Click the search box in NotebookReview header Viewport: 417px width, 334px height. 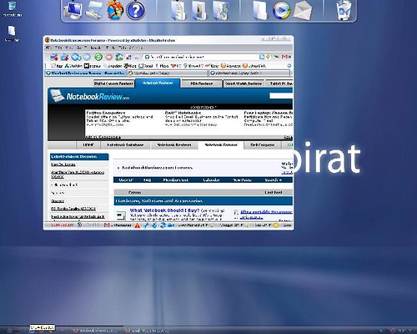coord(281,96)
